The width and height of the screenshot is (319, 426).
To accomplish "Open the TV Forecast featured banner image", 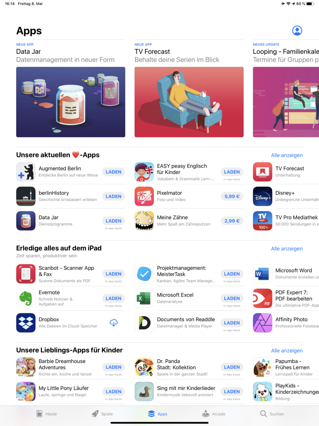I will 189,102.
